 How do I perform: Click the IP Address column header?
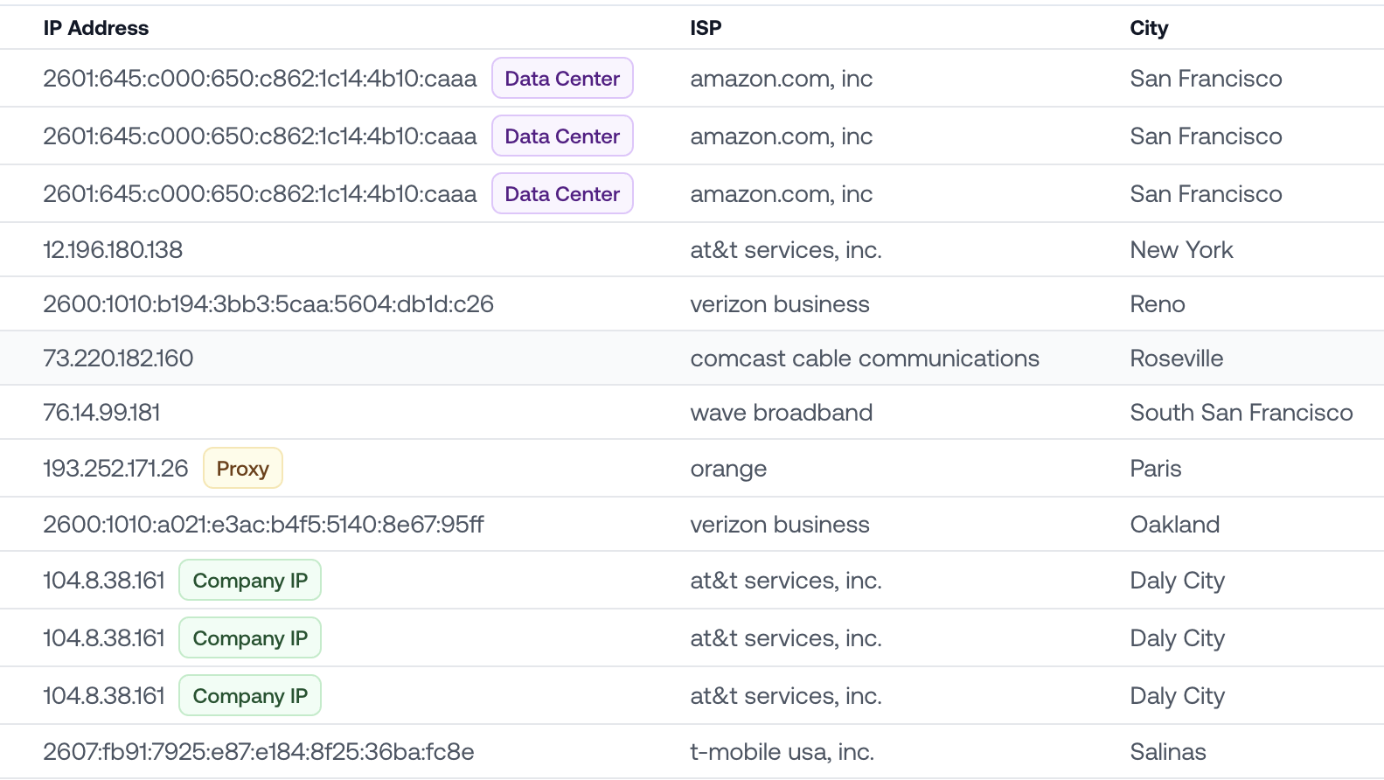point(96,28)
